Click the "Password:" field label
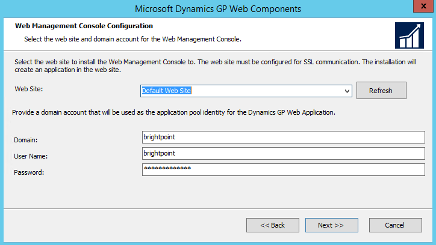Image resolution: width=436 pixels, height=245 pixels. [x=29, y=172]
